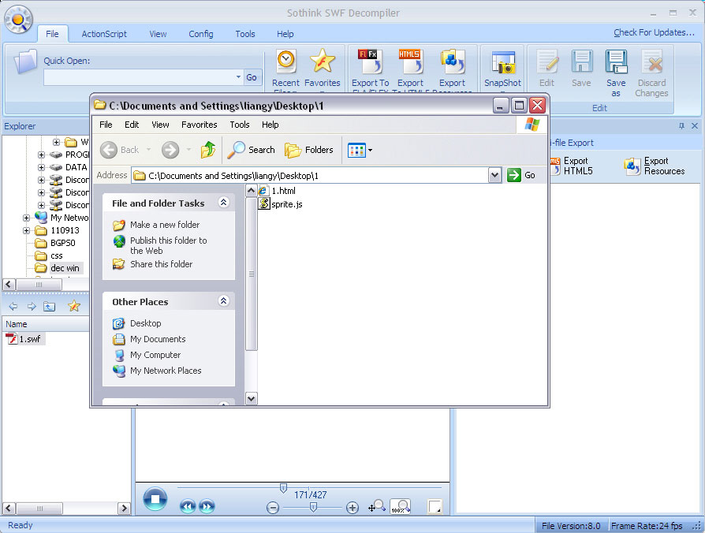Click the fast-forward playback button
This screenshot has height=533, width=705.
click(207, 506)
